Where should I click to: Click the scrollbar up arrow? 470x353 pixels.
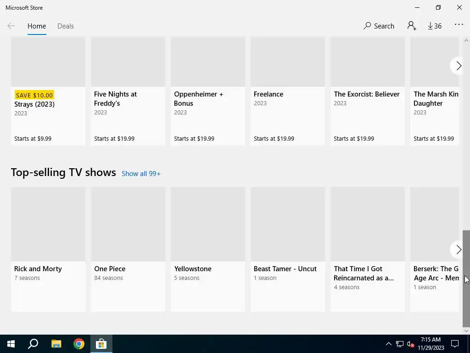pyautogui.click(x=466, y=40)
